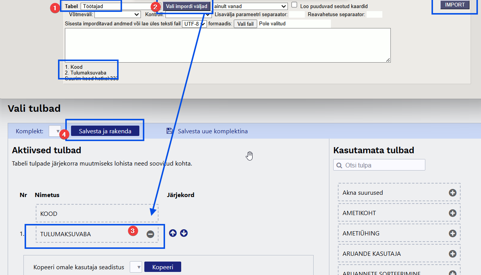The height and width of the screenshot is (275, 481).
Task: Click the Vali fail button
Action: [x=245, y=24]
